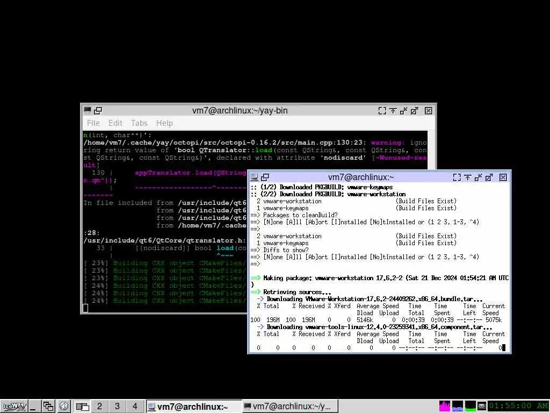Maximize the vm7@archlinux:~ window

pyautogui.click(x=489, y=177)
